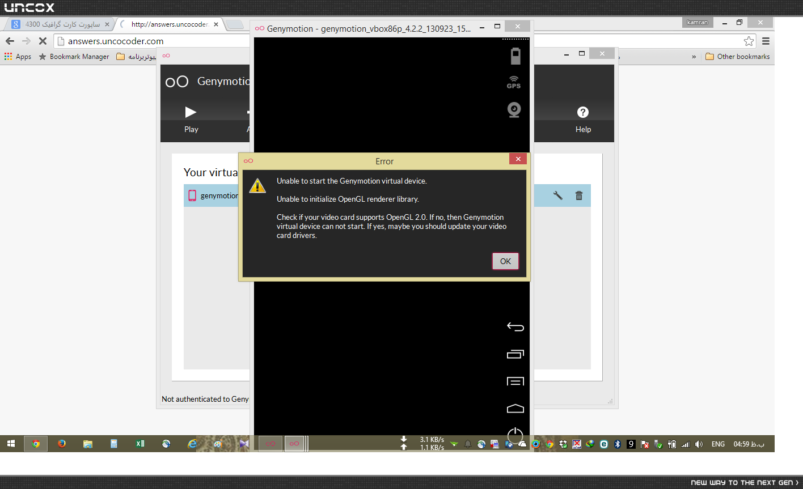This screenshot has height=489, width=803.
Task: Switch to the Google search tab
Action: point(61,24)
